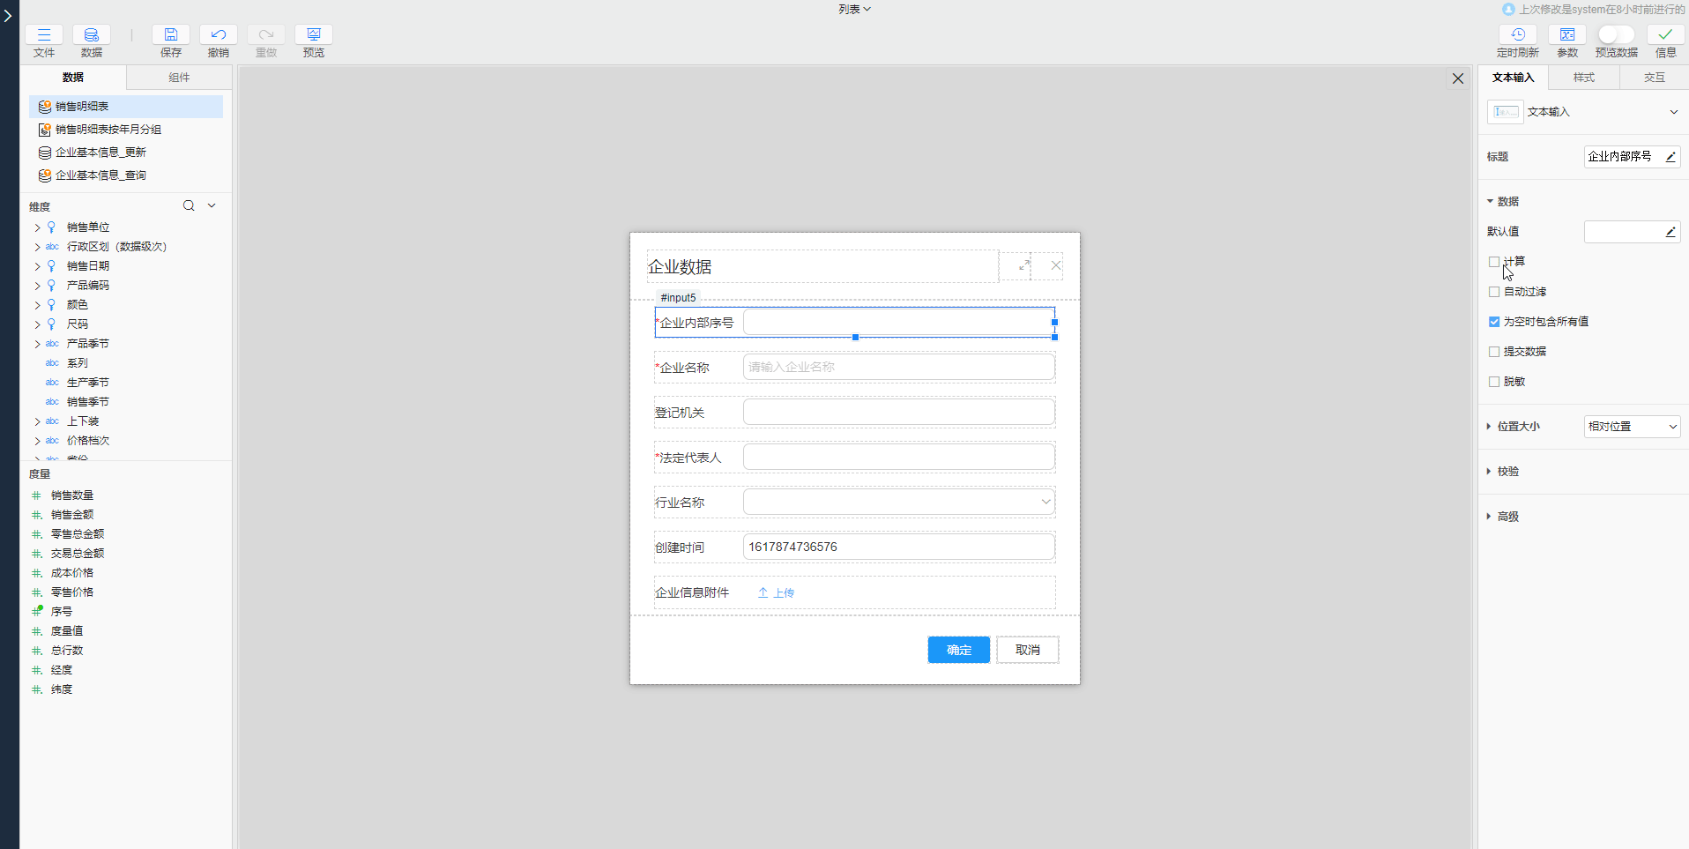Screen dimensions: 1689x849
Task: Open the Data (数据) toolbar icon
Action: pos(91,35)
